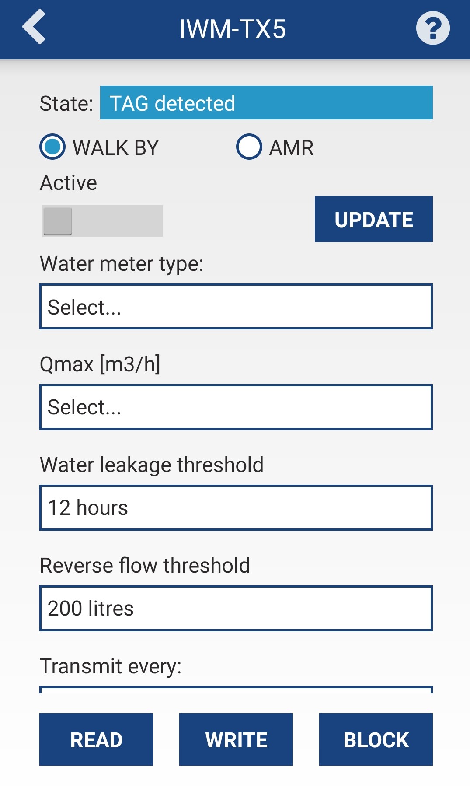470x805 pixels.
Task: Click the State label
Action: point(66,104)
